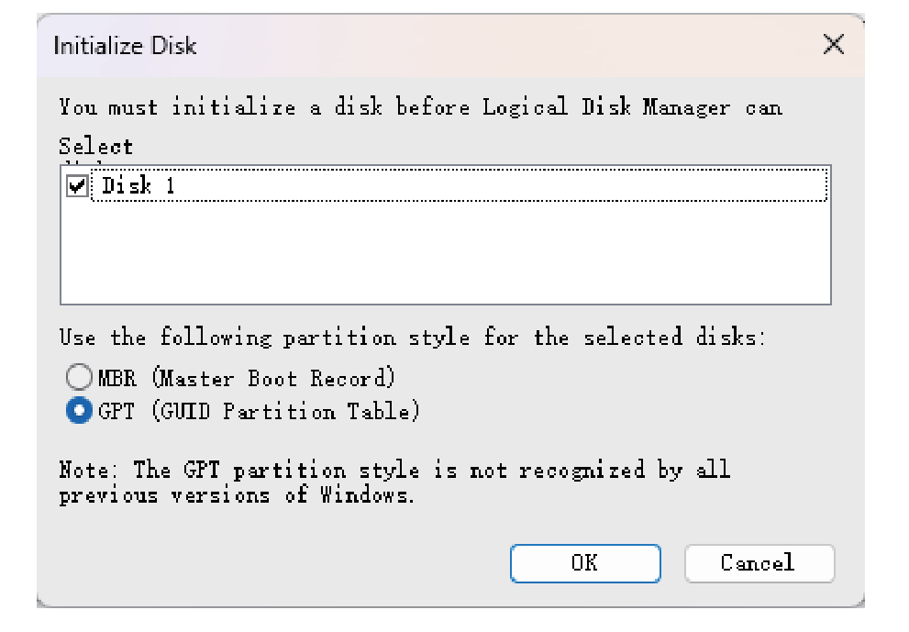
Task: Uncheck the Disk 1 checkbox
Action: coord(78,186)
